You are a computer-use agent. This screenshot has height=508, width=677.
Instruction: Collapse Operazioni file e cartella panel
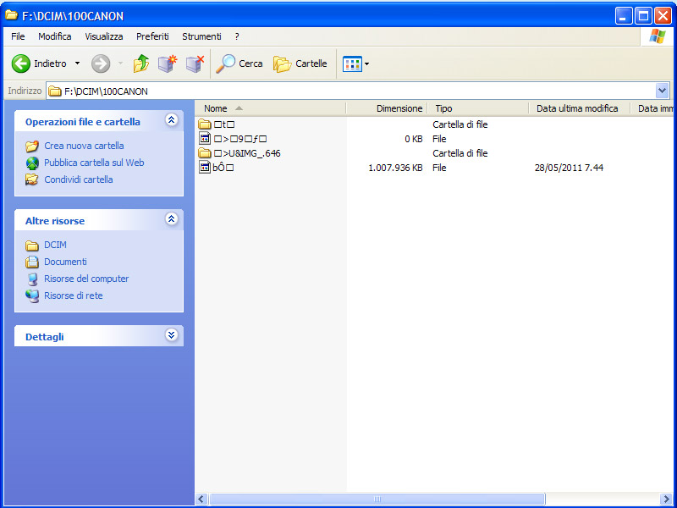pyautogui.click(x=172, y=121)
